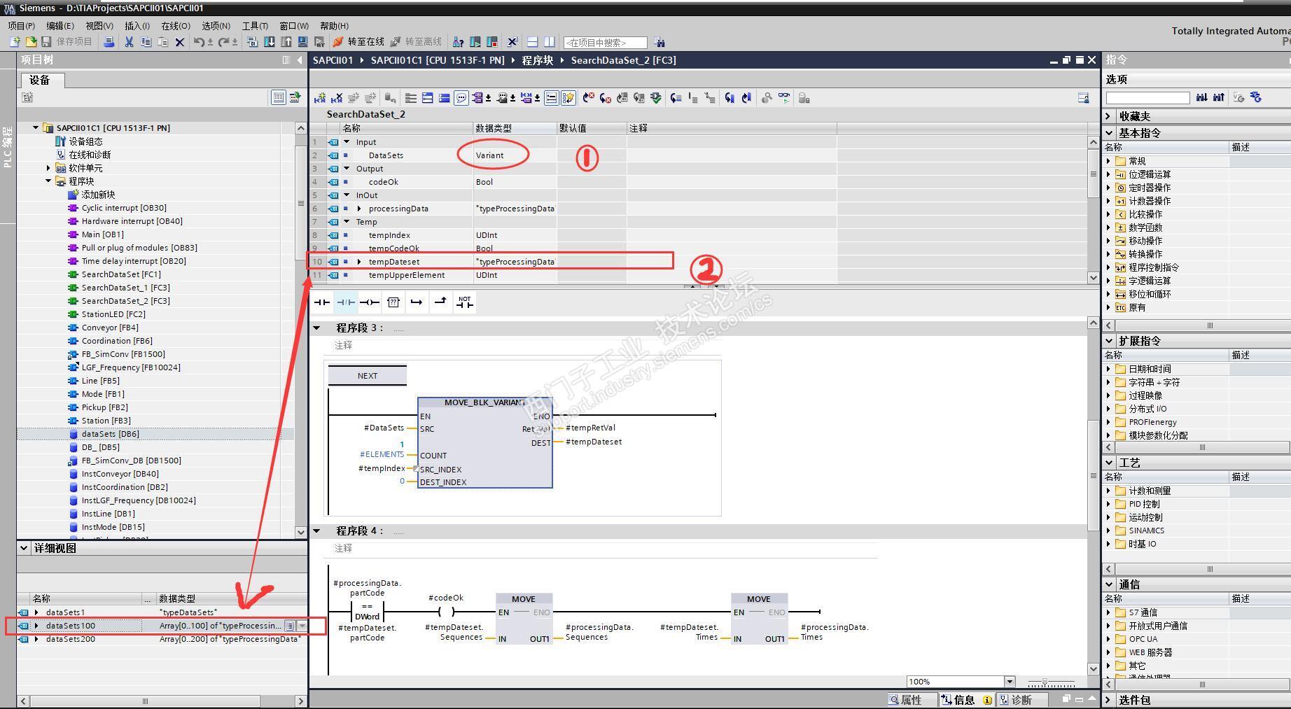This screenshot has height=709, width=1291.
Task: Click the horizontal split editor icon
Action: pos(532,42)
